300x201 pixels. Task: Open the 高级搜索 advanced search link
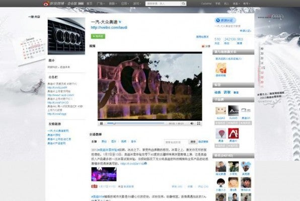coord(203,142)
